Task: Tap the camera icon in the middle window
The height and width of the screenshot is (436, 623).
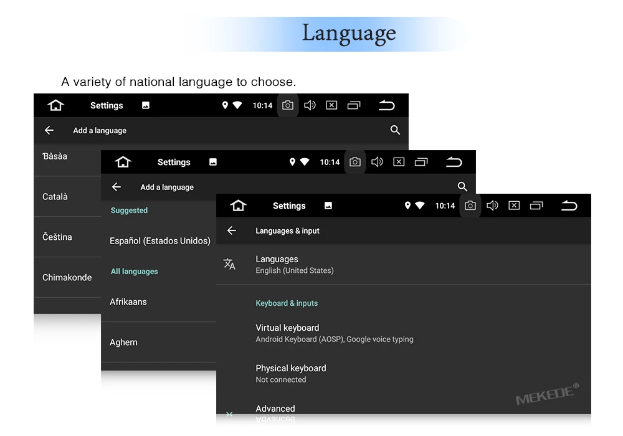Action: point(355,162)
